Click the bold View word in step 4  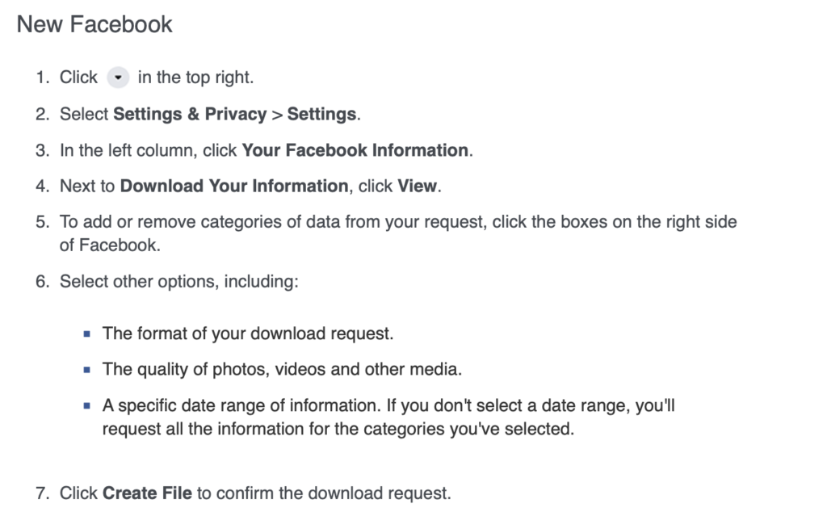tap(417, 186)
